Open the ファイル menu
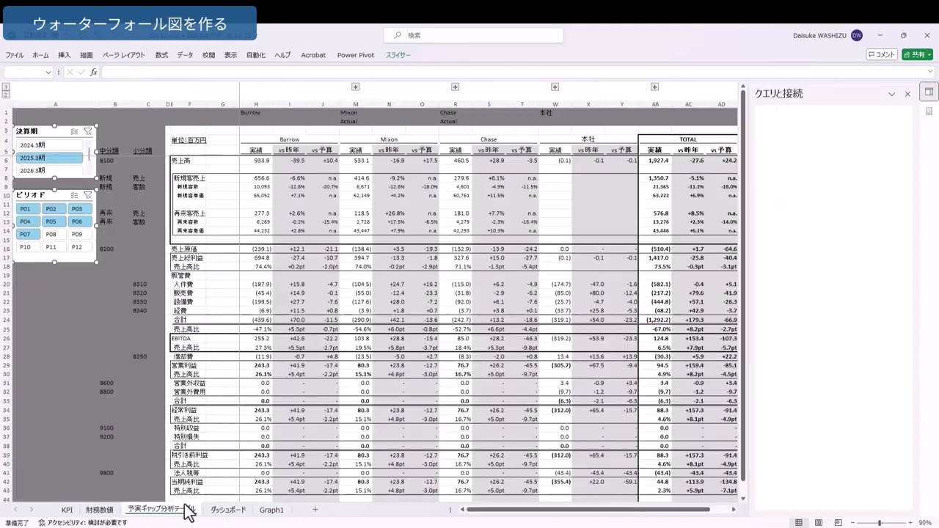939x528 pixels. pos(15,55)
